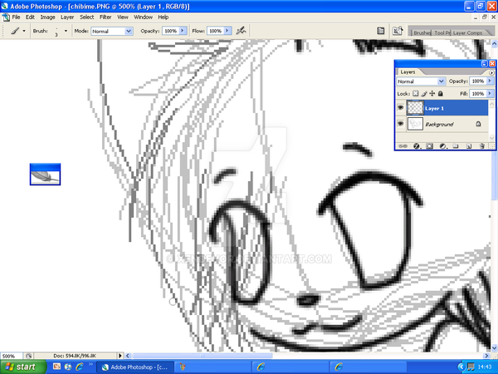
Task: Create a new layer group
Action: [x=456, y=146]
